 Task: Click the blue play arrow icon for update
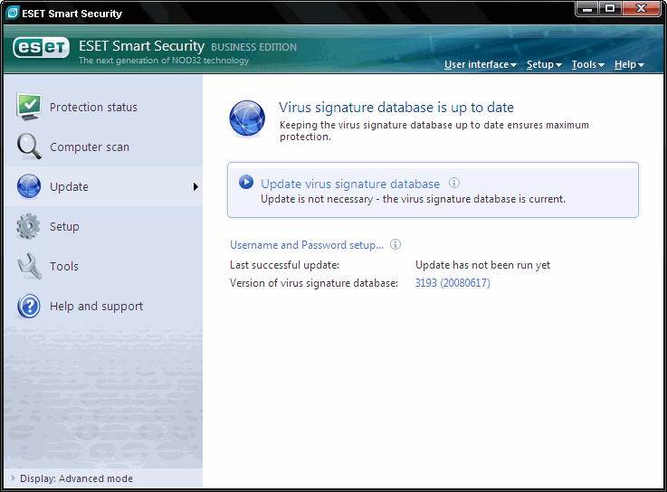pos(246,182)
